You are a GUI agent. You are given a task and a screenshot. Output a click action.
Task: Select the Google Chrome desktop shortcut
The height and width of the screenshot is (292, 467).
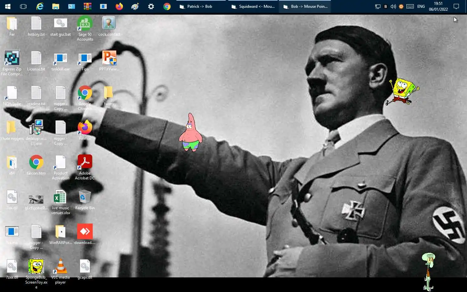click(x=85, y=98)
